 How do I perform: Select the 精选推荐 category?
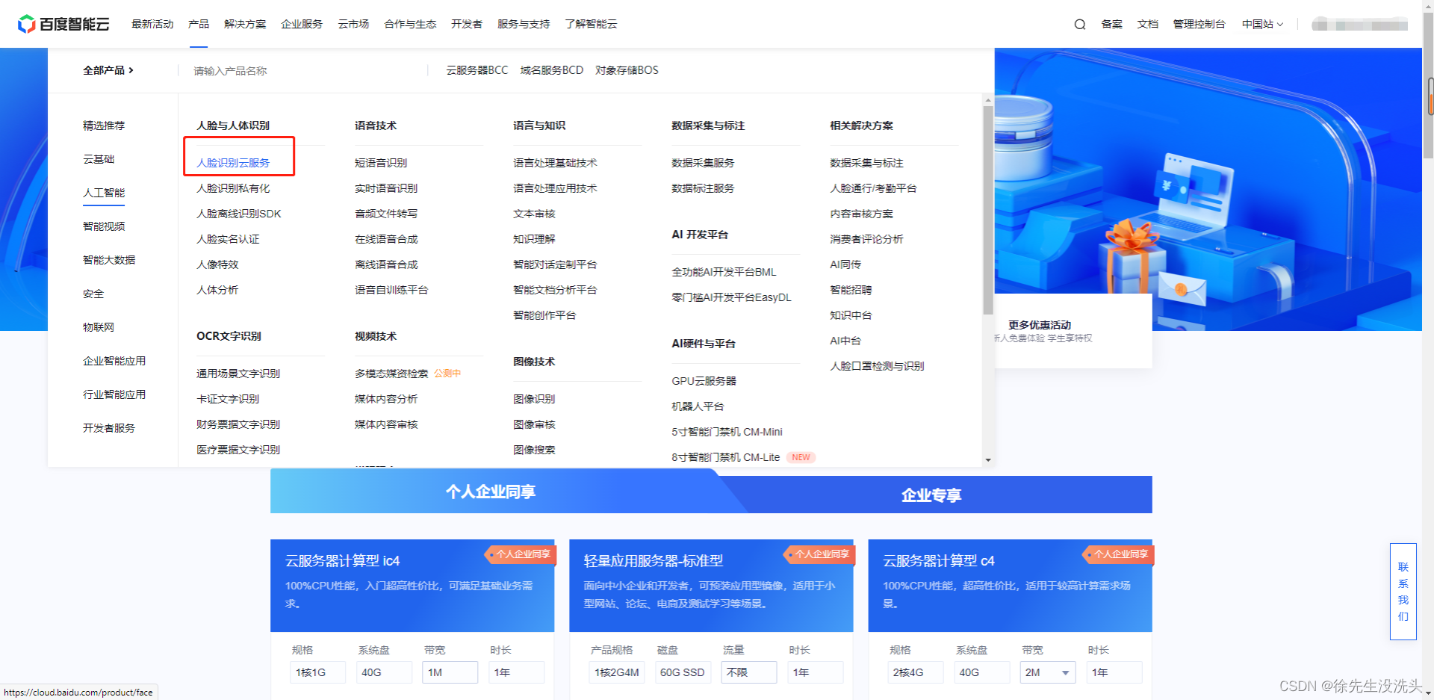(104, 126)
